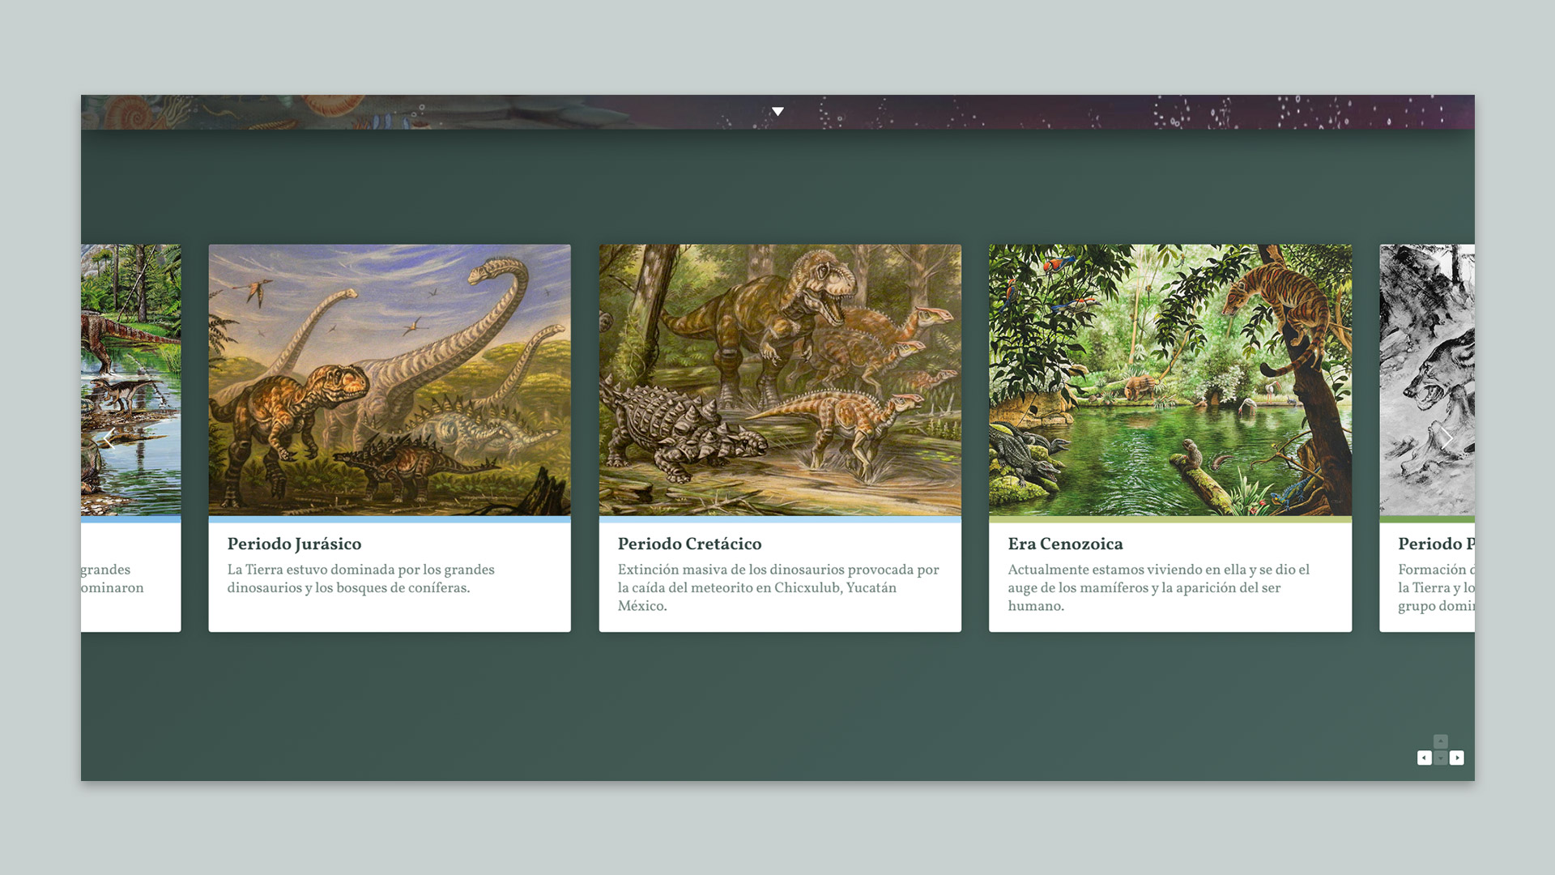This screenshot has height=875, width=1555.
Task: Click the Cretácico card description about Chicxulub
Action: click(777, 587)
